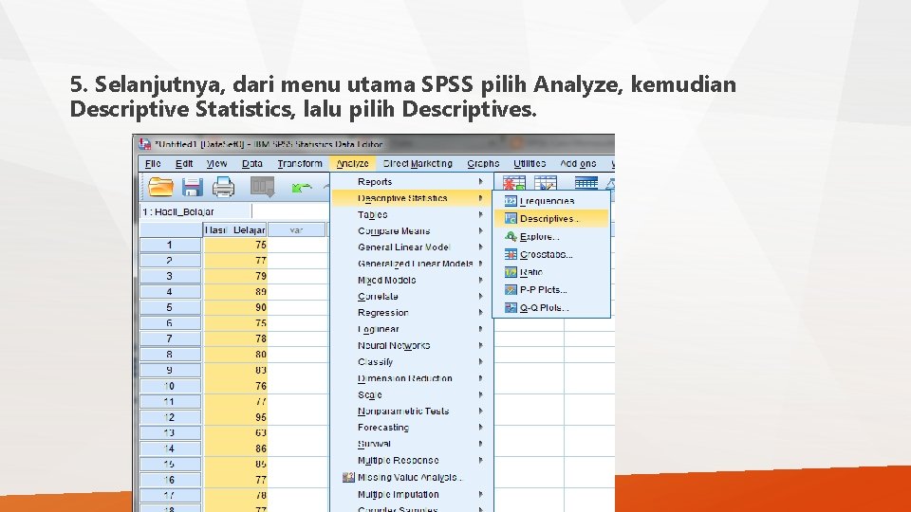Choose Missing Value Analysis menu entry
The image size is (911, 512).
(x=412, y=477)
